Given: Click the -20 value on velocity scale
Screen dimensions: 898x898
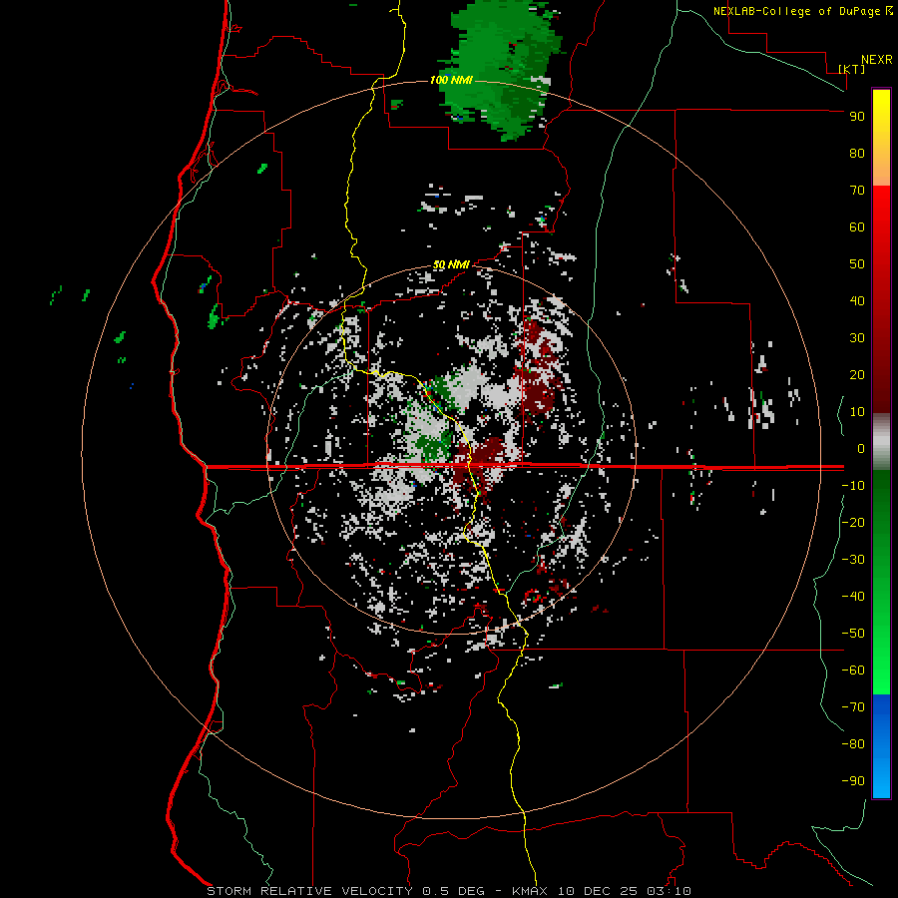Looking at the screenshot, I should [853, 523].
